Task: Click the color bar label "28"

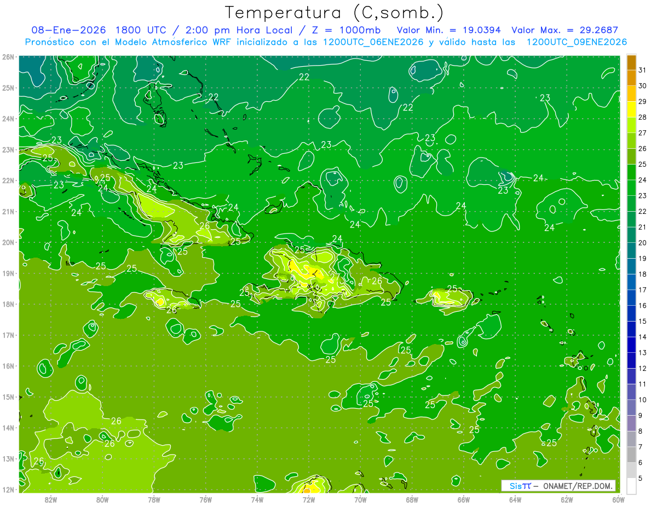Action: (x=642, y=117)
